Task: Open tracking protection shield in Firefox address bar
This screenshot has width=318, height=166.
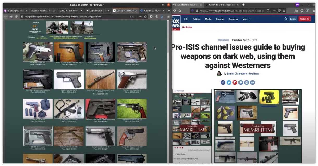Action: [x=192, y=11]
